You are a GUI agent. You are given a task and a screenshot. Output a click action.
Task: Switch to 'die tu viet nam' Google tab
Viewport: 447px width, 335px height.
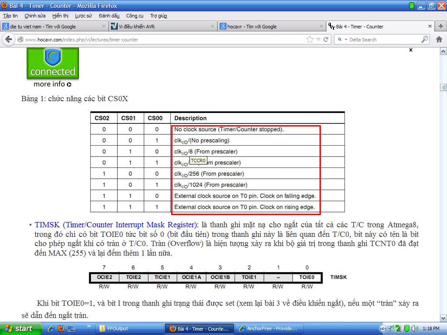click(x=54, y=27)
